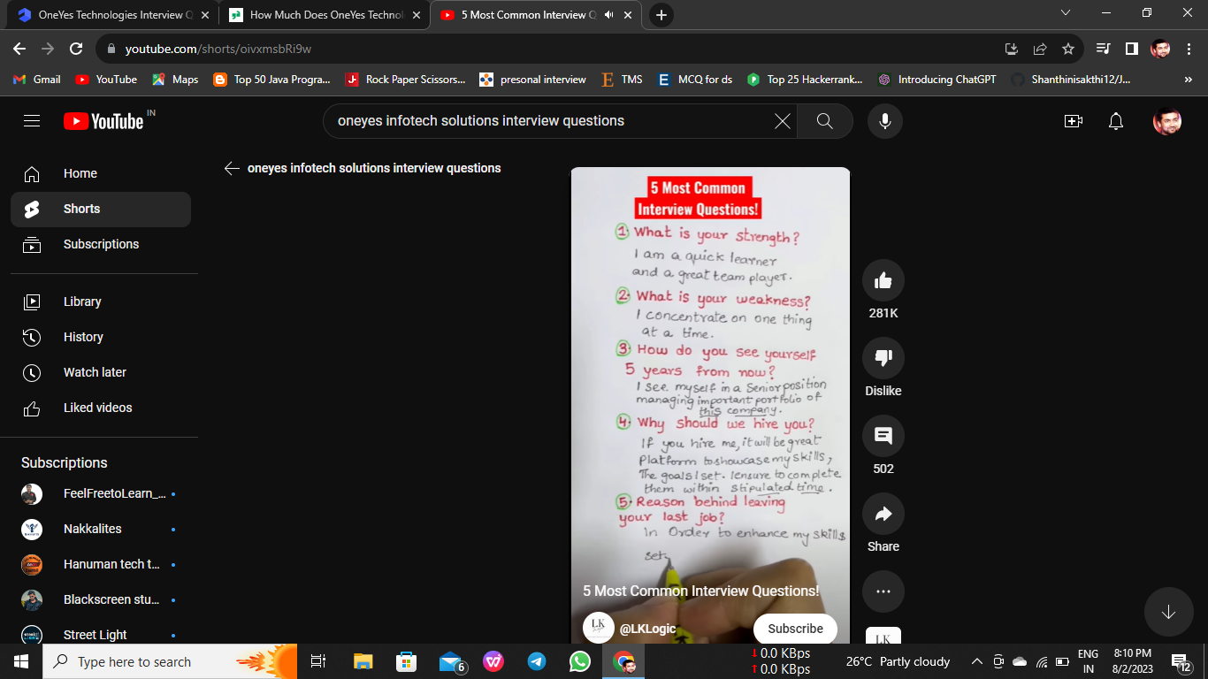Bookmark this page with the star icon
This screenshot has width=1208, height=679.
1067,49
